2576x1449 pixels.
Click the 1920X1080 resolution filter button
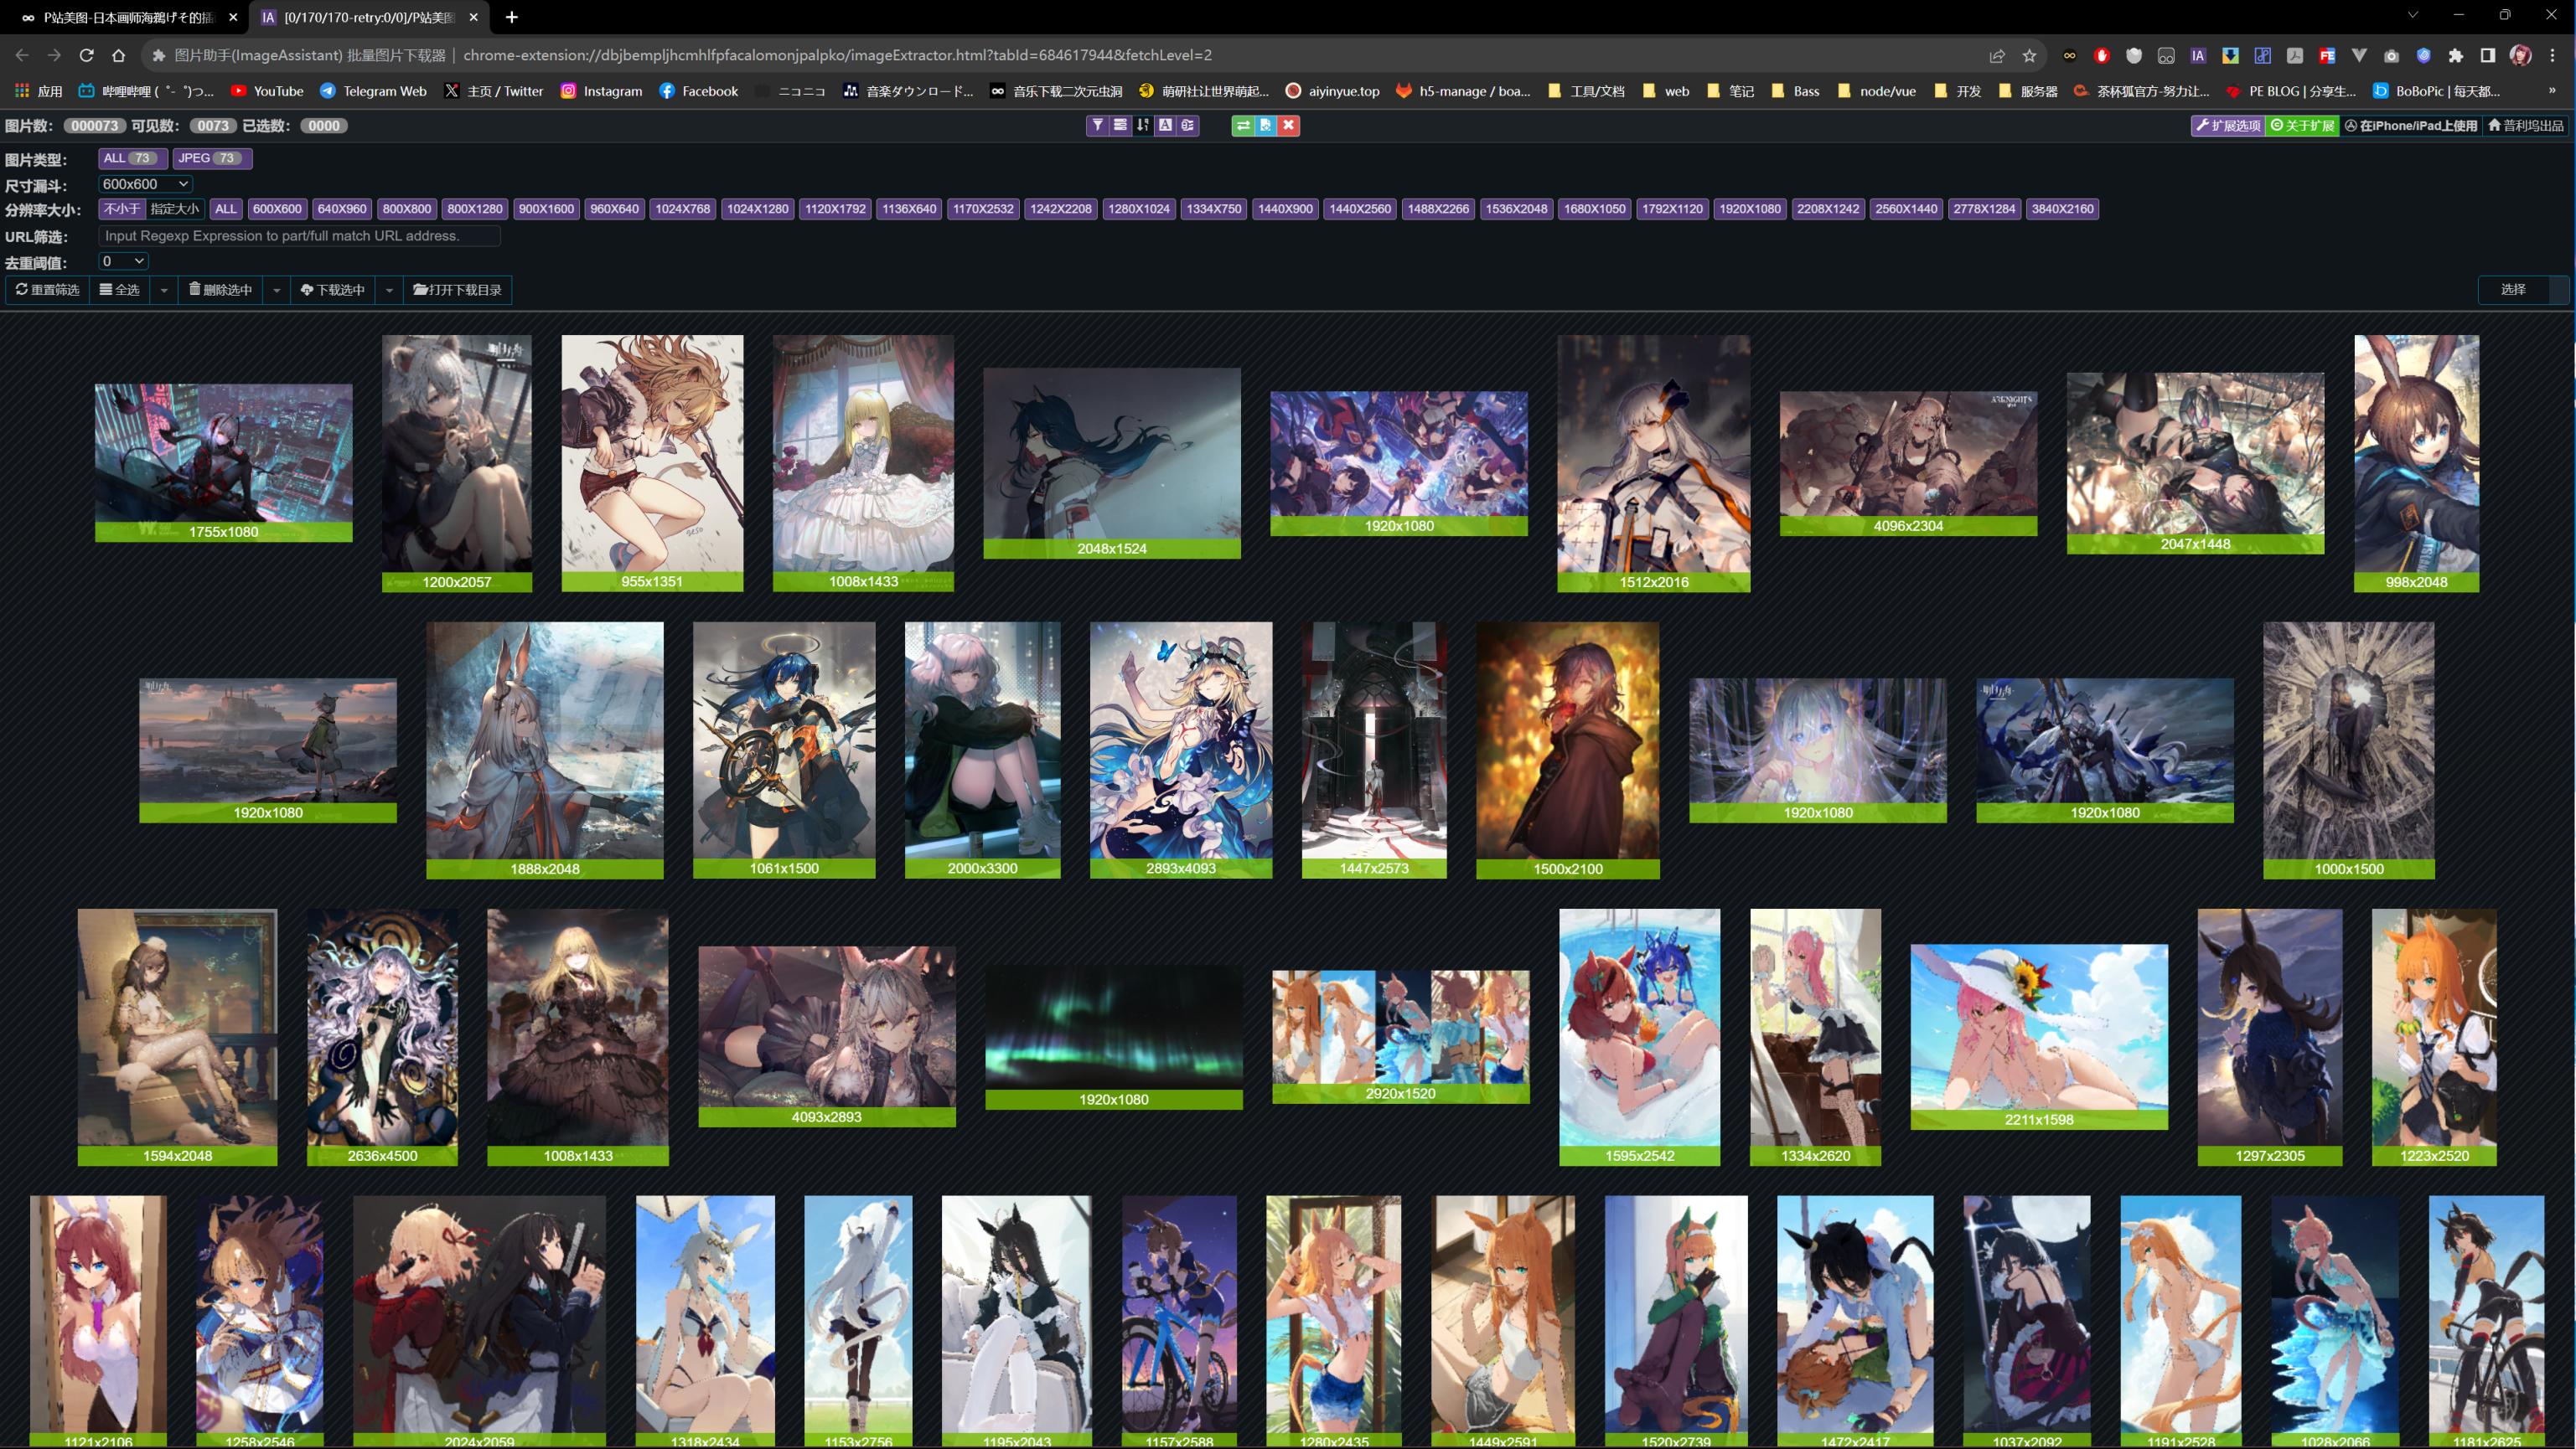1749,209
